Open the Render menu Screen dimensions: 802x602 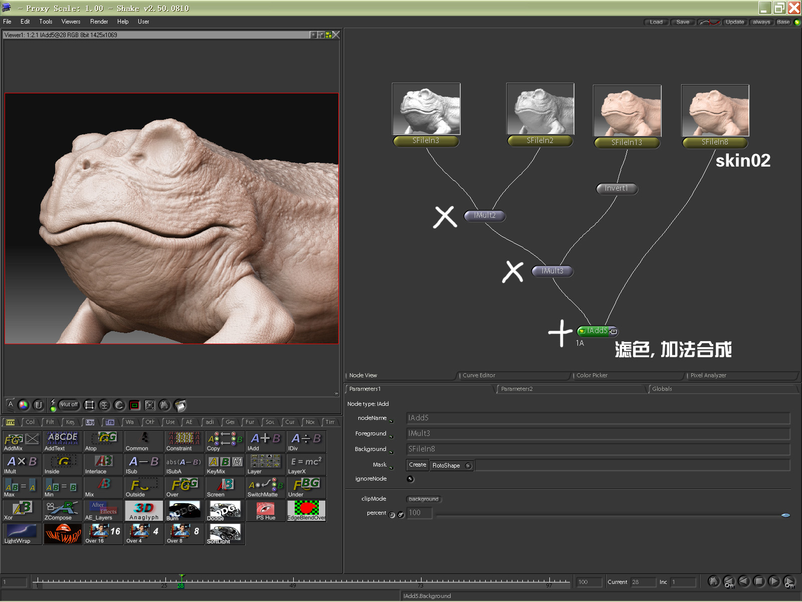(99, 22)
